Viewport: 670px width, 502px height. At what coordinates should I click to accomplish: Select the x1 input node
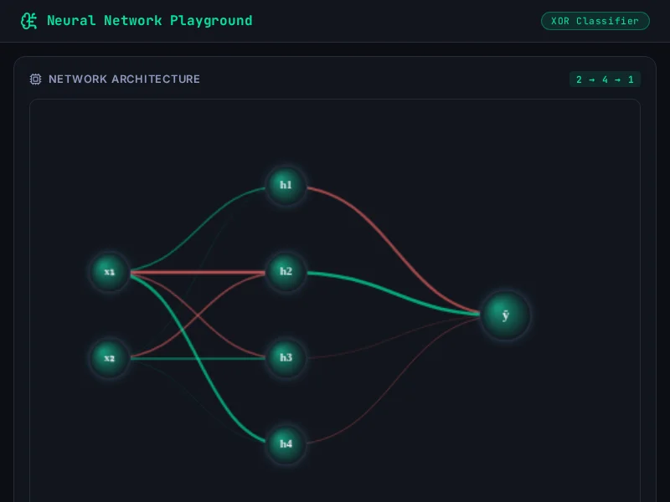click(110, 272)
